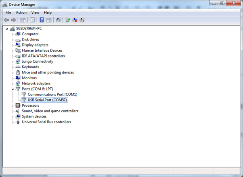Expand the Universal Serial Bus controllers node
The width and height of the screenshot is (243, 177).
coord(13,122)
